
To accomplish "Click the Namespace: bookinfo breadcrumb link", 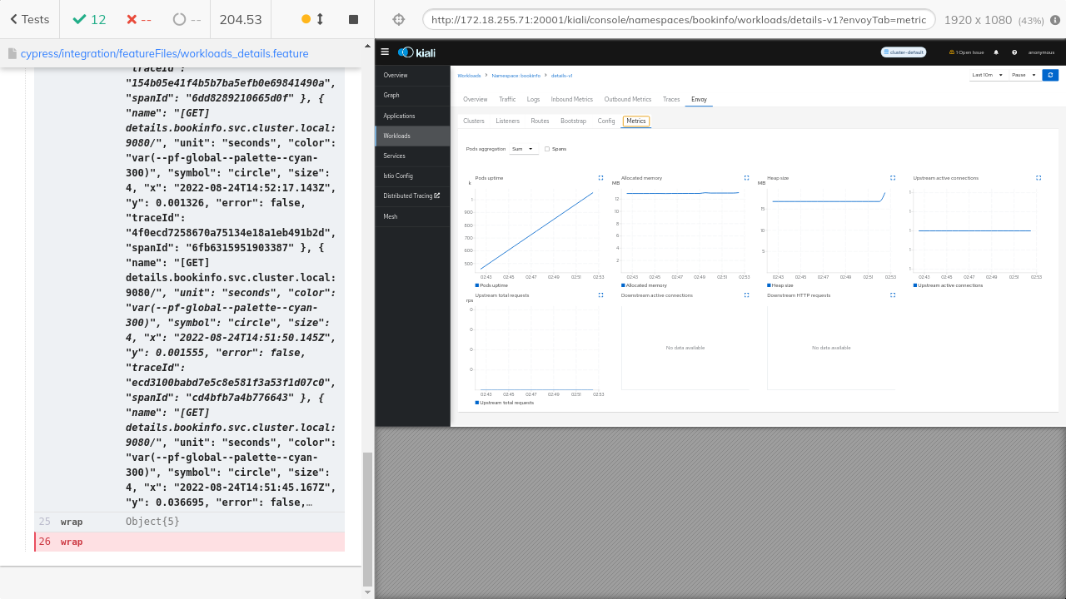I will click(516, 76).
